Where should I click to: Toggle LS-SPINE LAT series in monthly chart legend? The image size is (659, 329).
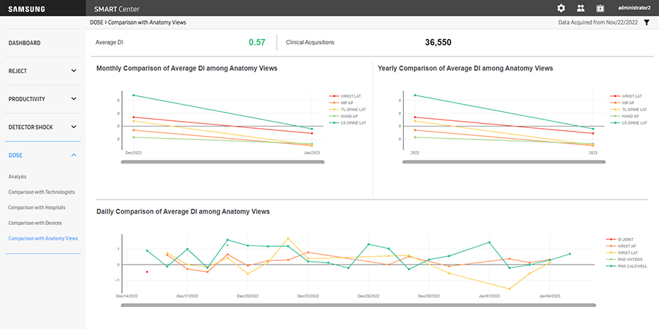(352, 122)
